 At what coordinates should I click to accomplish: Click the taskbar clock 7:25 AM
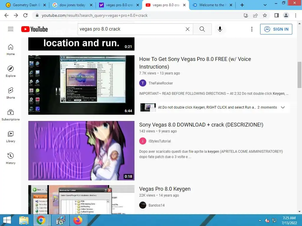coord(289,220)
